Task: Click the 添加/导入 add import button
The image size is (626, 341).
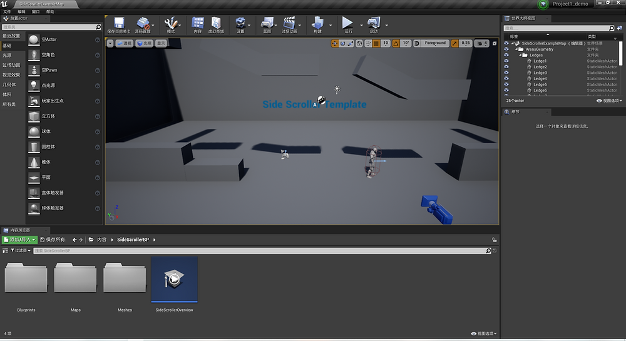Action: (19, 240)
